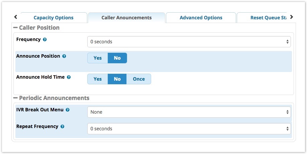This screenshot has width=307, height=154.
Task: Enable Announce Hold Time with Yes
Action: point(98,79)
